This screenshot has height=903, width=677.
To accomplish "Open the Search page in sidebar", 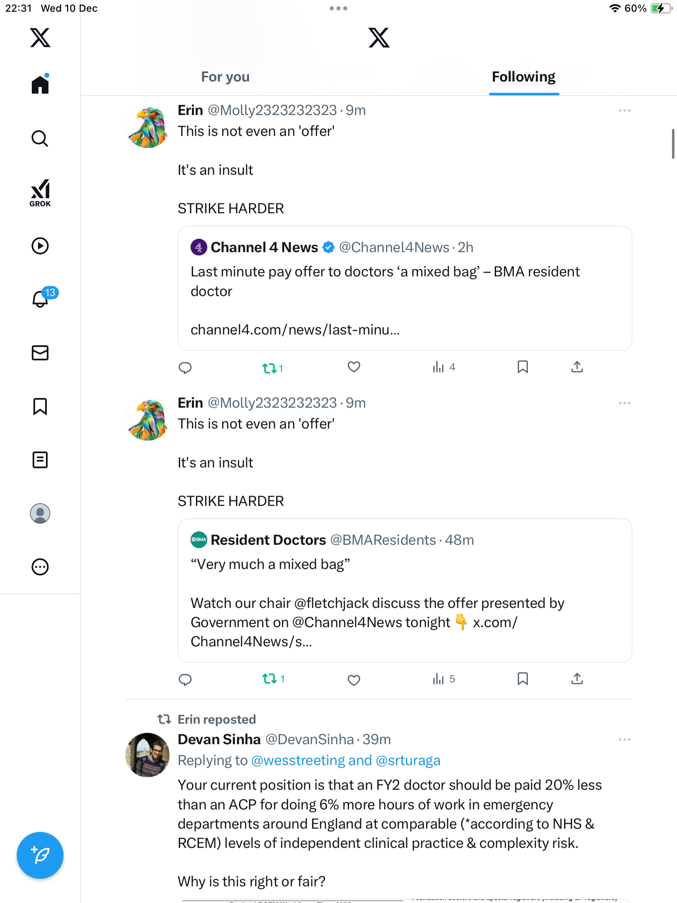I will (x=40, y=138).
